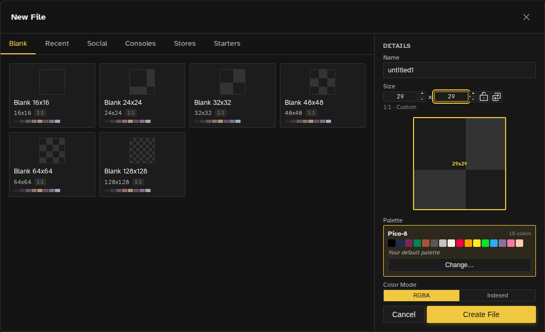The height and width of the screenshot is (332, 545).
Task: Click the 1:1 badge on Blank 16x16
Action: (40, 113)
